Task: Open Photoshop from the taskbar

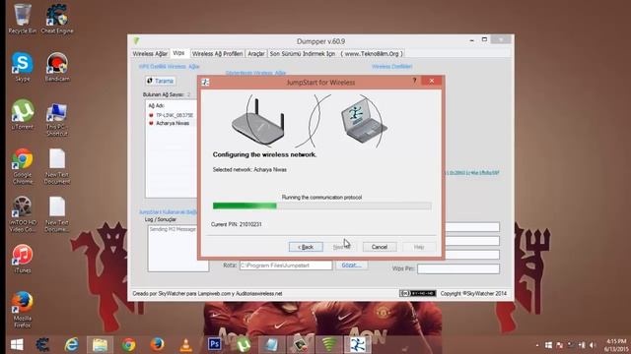Action: pyautogui.click(x=215, y=344)
